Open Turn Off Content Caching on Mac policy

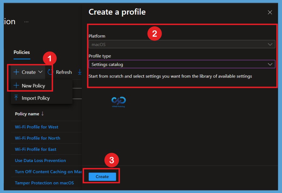pyautogui.click(x=48, y=172)
